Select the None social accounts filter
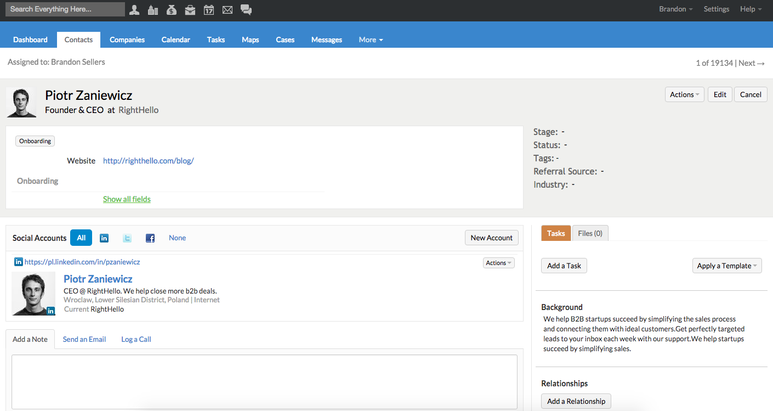Viewport: 773px width, 411px height. pos(177,238)
